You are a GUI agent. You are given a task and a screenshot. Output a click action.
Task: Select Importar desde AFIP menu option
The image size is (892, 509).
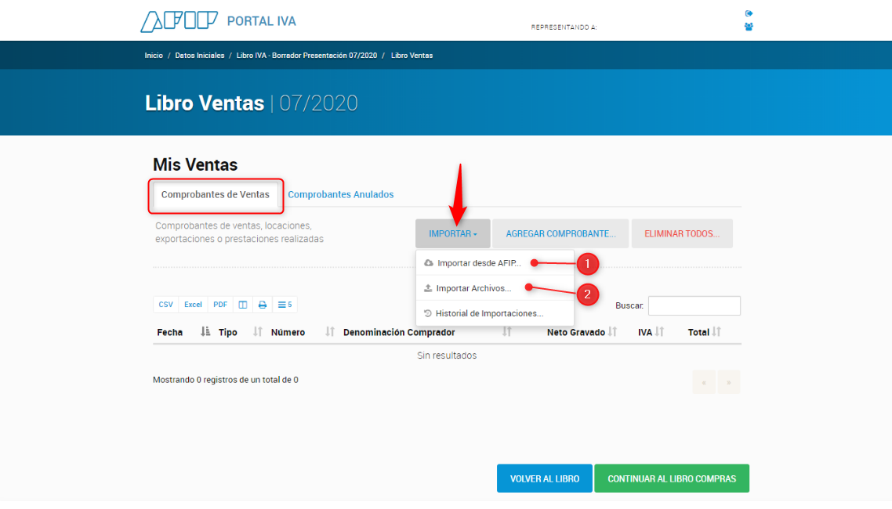point(478,263)
